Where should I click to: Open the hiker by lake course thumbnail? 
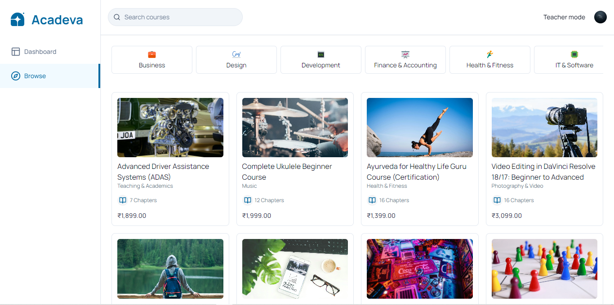[170, 269]
